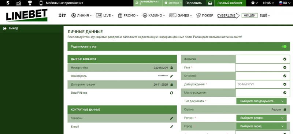Click ВЫХОД in the sidebar
Screen dimensions: 293x134
pos(11,29)
